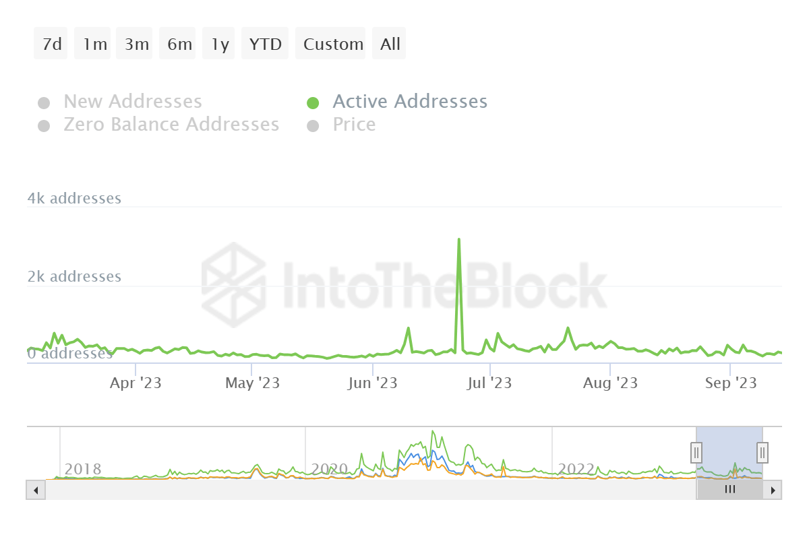Click the shaded range selector slider area
The image size is (809, 539).
pos(729,453)
